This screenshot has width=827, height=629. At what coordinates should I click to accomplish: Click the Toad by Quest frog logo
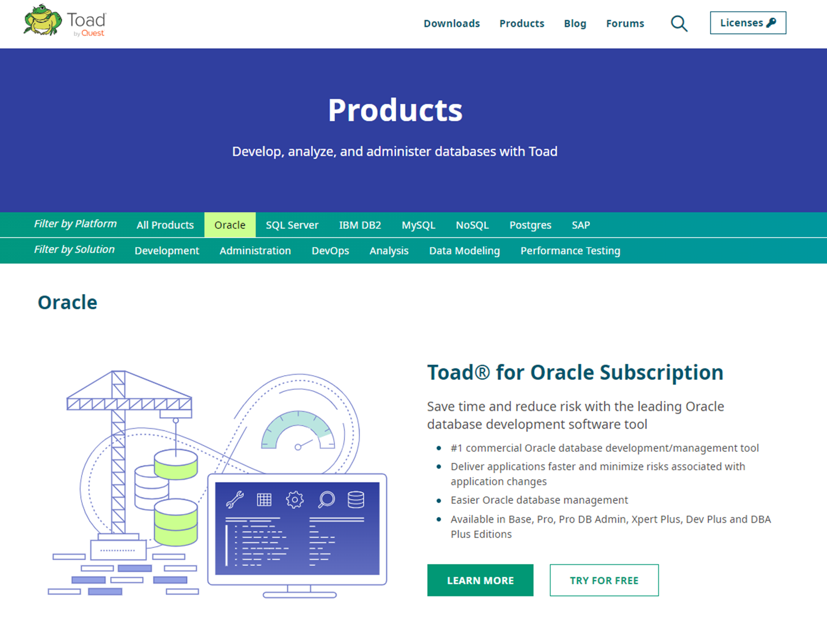click(x=64, y=21)
